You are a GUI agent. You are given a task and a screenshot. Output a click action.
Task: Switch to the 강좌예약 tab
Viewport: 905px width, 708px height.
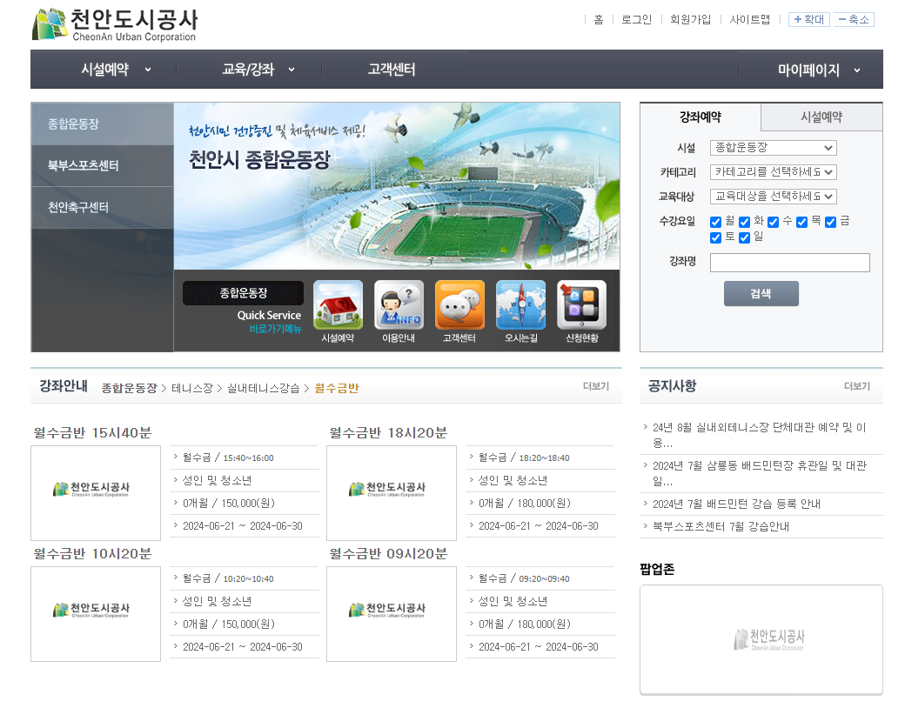point(701,117)
